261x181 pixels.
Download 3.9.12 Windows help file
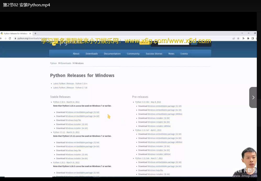[73, 151]
